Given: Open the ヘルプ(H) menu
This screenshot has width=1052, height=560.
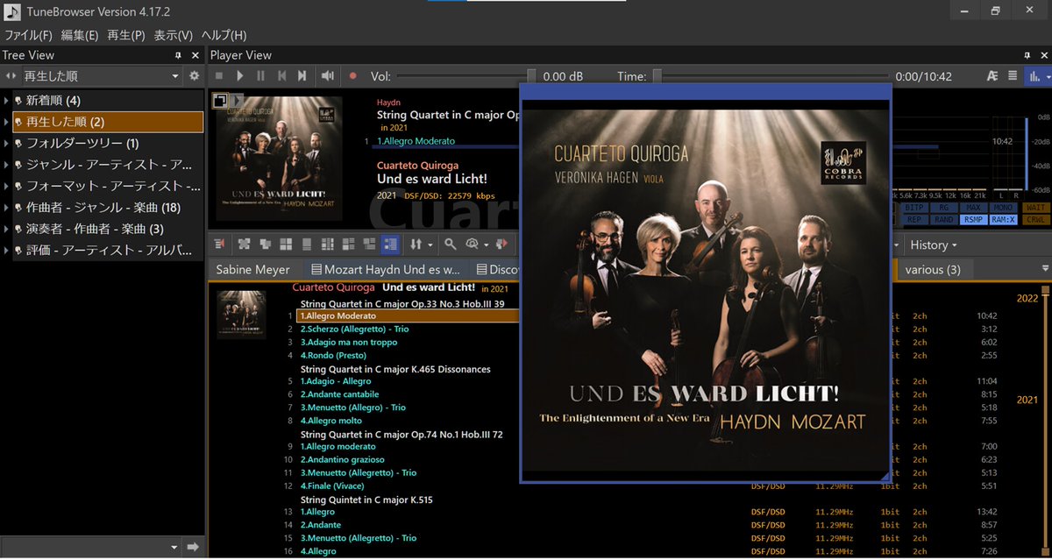Looking at the screenshot, I should click(224, 35).
